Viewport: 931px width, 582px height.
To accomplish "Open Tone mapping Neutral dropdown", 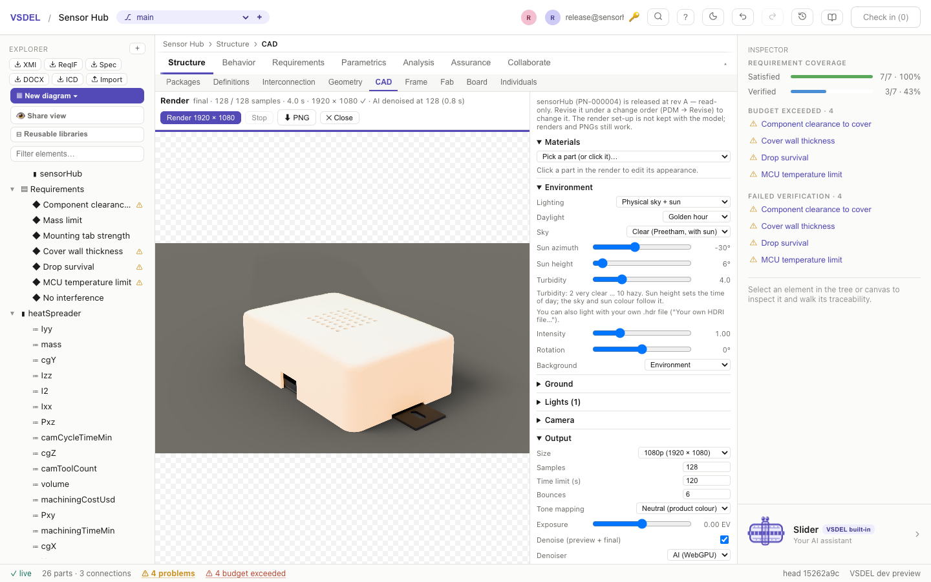I will [683, 508].
